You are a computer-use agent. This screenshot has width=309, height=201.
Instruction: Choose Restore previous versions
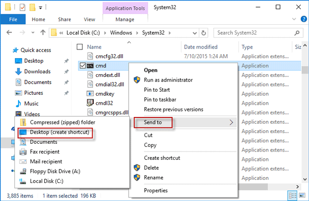[174, 109]
